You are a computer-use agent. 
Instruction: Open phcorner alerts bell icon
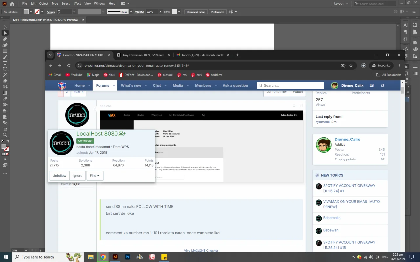tap(382, 85)
